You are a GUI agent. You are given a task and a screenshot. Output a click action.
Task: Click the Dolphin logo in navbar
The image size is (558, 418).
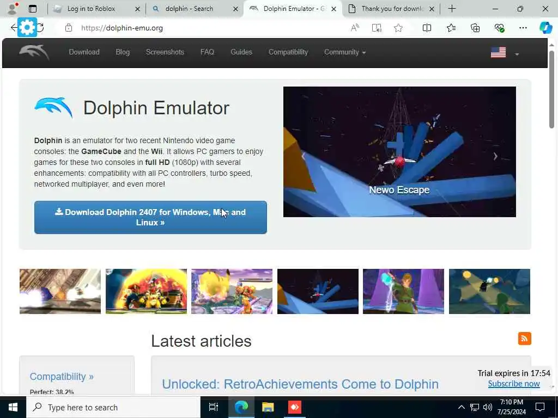click(34, 52)
